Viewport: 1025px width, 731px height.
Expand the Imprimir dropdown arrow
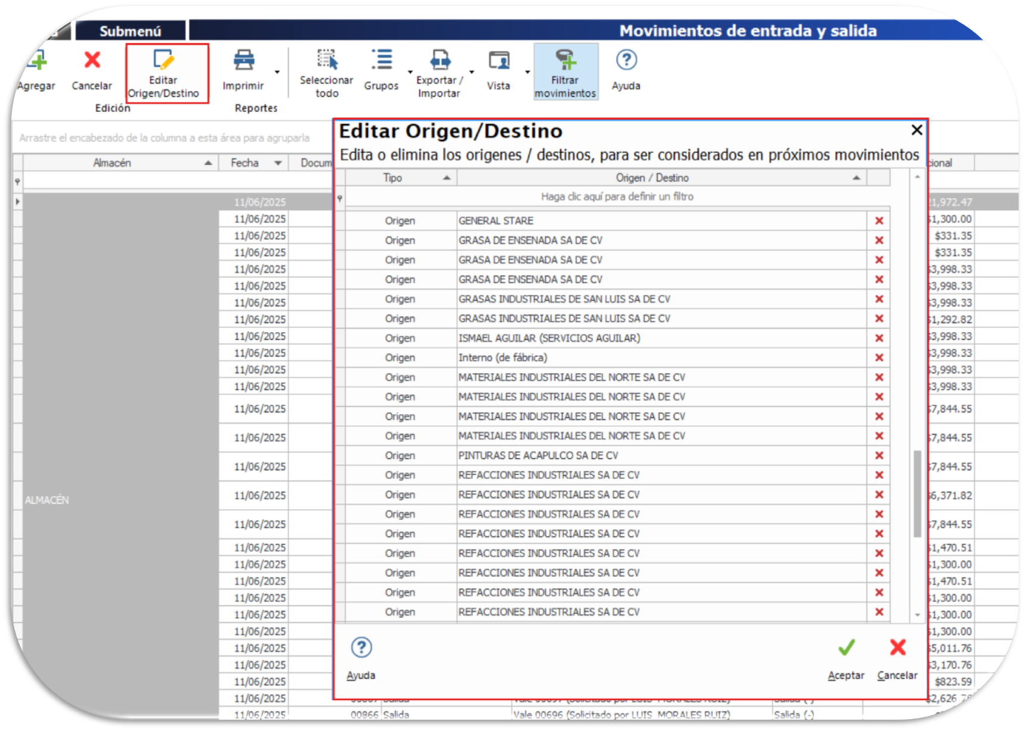coord(277,72)
